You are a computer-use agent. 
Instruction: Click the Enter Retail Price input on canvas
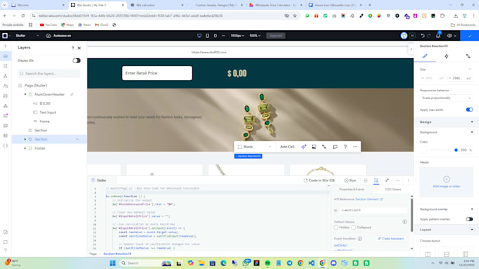[157, 73]
